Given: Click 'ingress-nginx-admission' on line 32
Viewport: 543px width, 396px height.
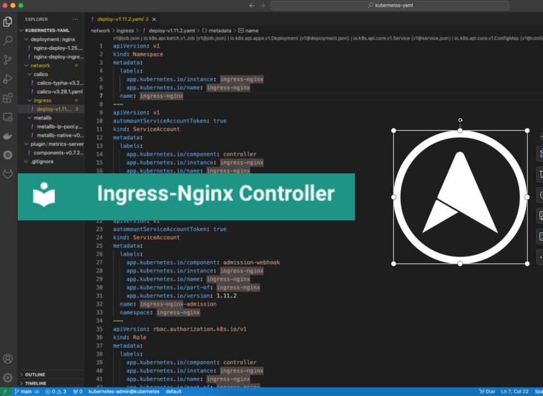Looking at the screenshot, I should click(178, 304).
